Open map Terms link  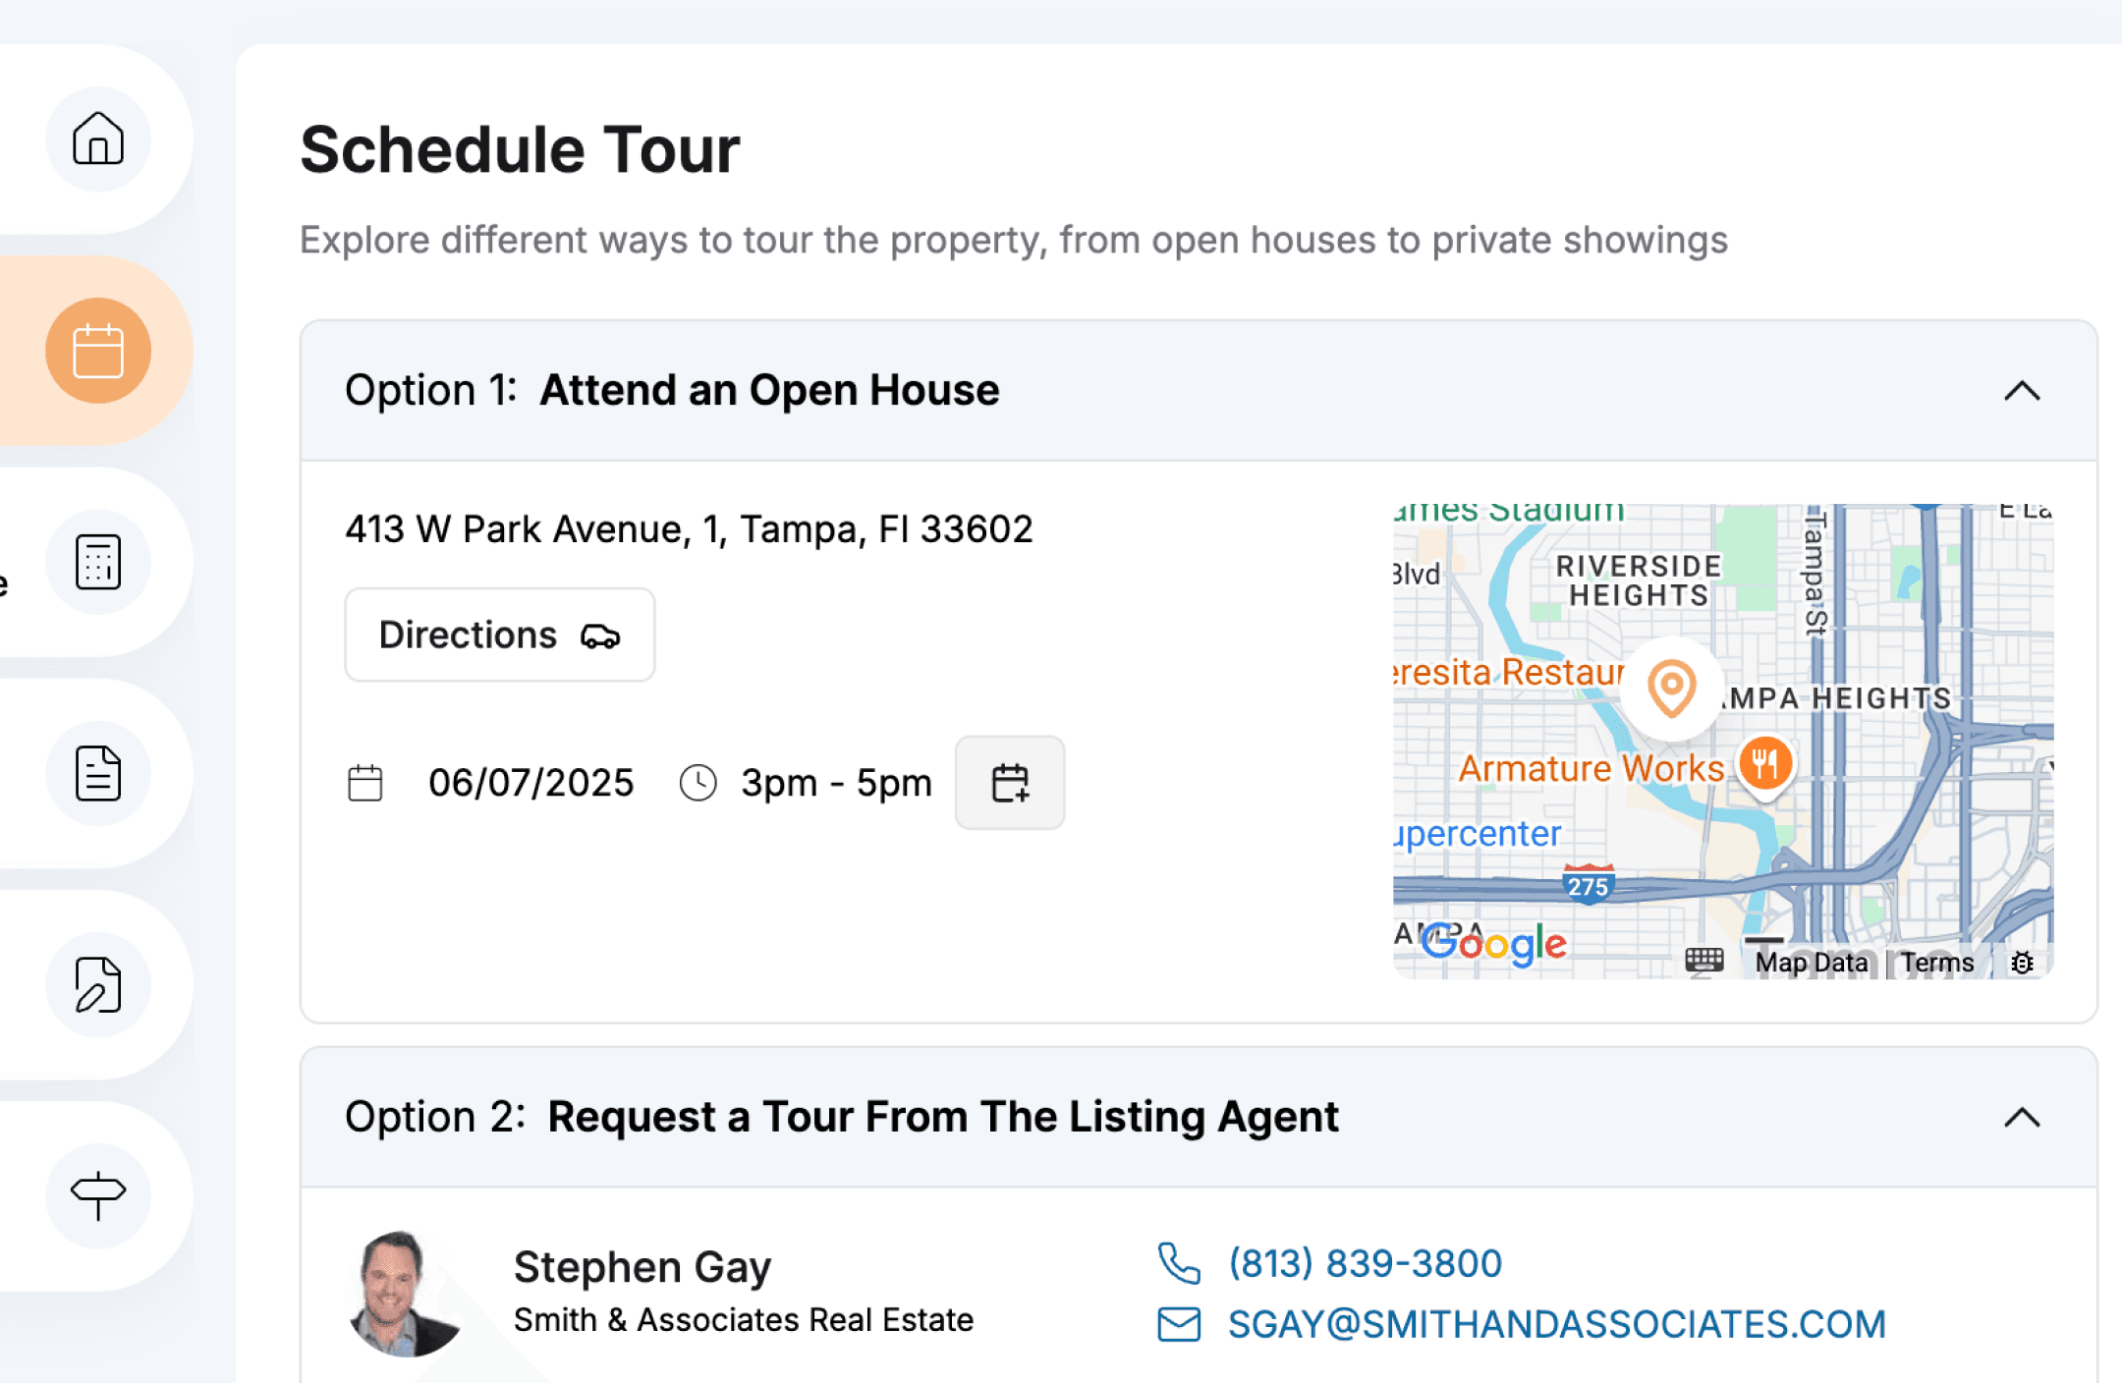[1937, 963]
